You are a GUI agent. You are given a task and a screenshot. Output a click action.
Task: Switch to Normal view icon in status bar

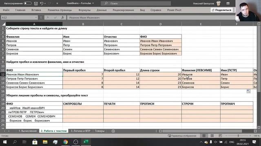tap(204, 136)
